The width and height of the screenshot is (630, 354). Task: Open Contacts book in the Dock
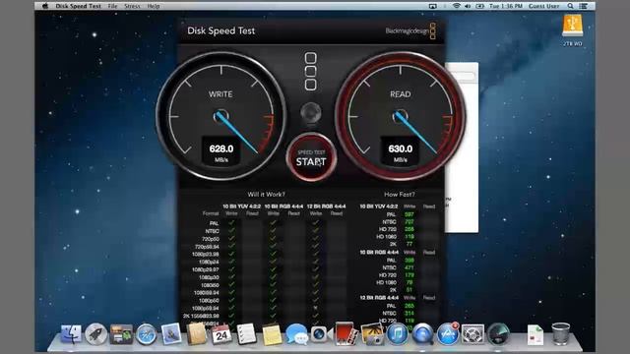tap(196, 333)
